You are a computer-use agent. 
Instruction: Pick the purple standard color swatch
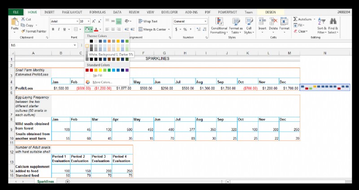tap(127, 70)
